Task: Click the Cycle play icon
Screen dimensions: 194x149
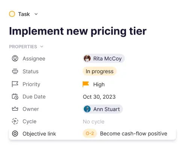Action: click(15, 121)
